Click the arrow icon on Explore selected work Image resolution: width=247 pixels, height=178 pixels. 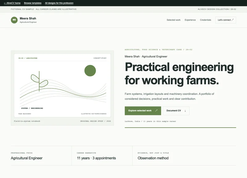pyautogui.click(x=156, y=111)
